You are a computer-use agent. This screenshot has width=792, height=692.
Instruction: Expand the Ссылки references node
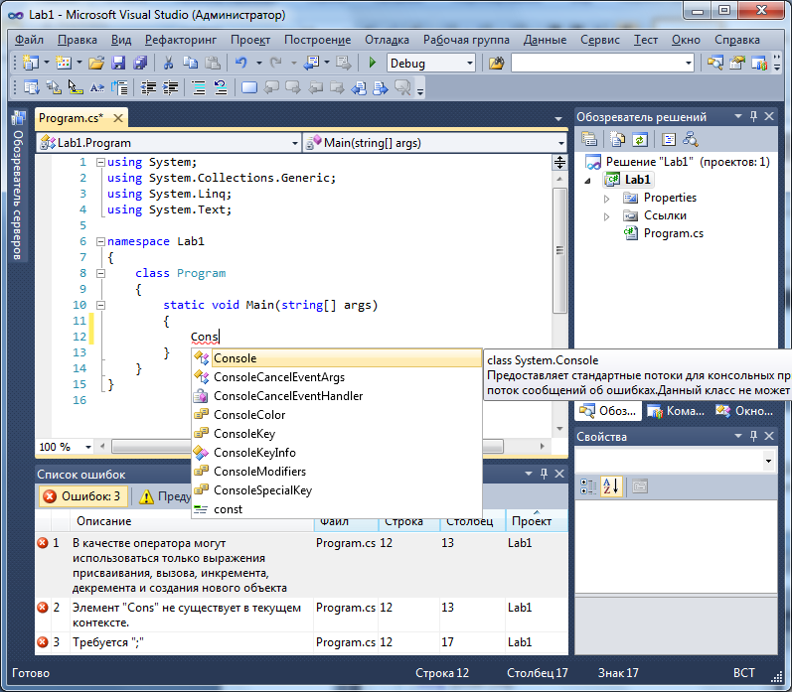click(606, 216)
